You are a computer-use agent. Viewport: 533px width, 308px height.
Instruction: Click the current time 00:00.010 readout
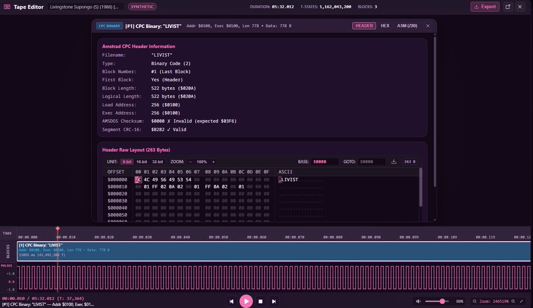[x=13, y=298]
